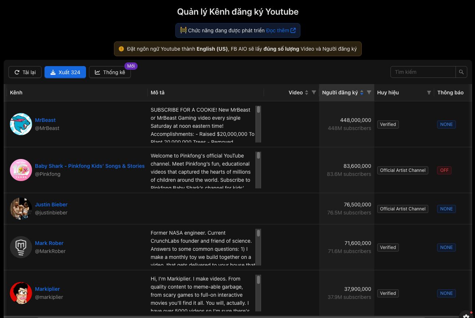Toggle NONE notification tag for Mark Rober
This screenshot has height=318, width=475.
click(446, 247)
